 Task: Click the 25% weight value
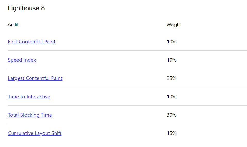click(x=172, y=78)
